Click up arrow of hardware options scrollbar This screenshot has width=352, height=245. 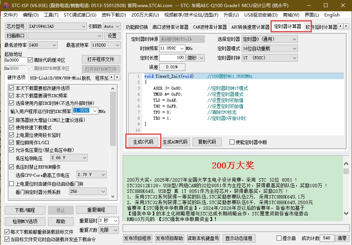tap(113, 89)
